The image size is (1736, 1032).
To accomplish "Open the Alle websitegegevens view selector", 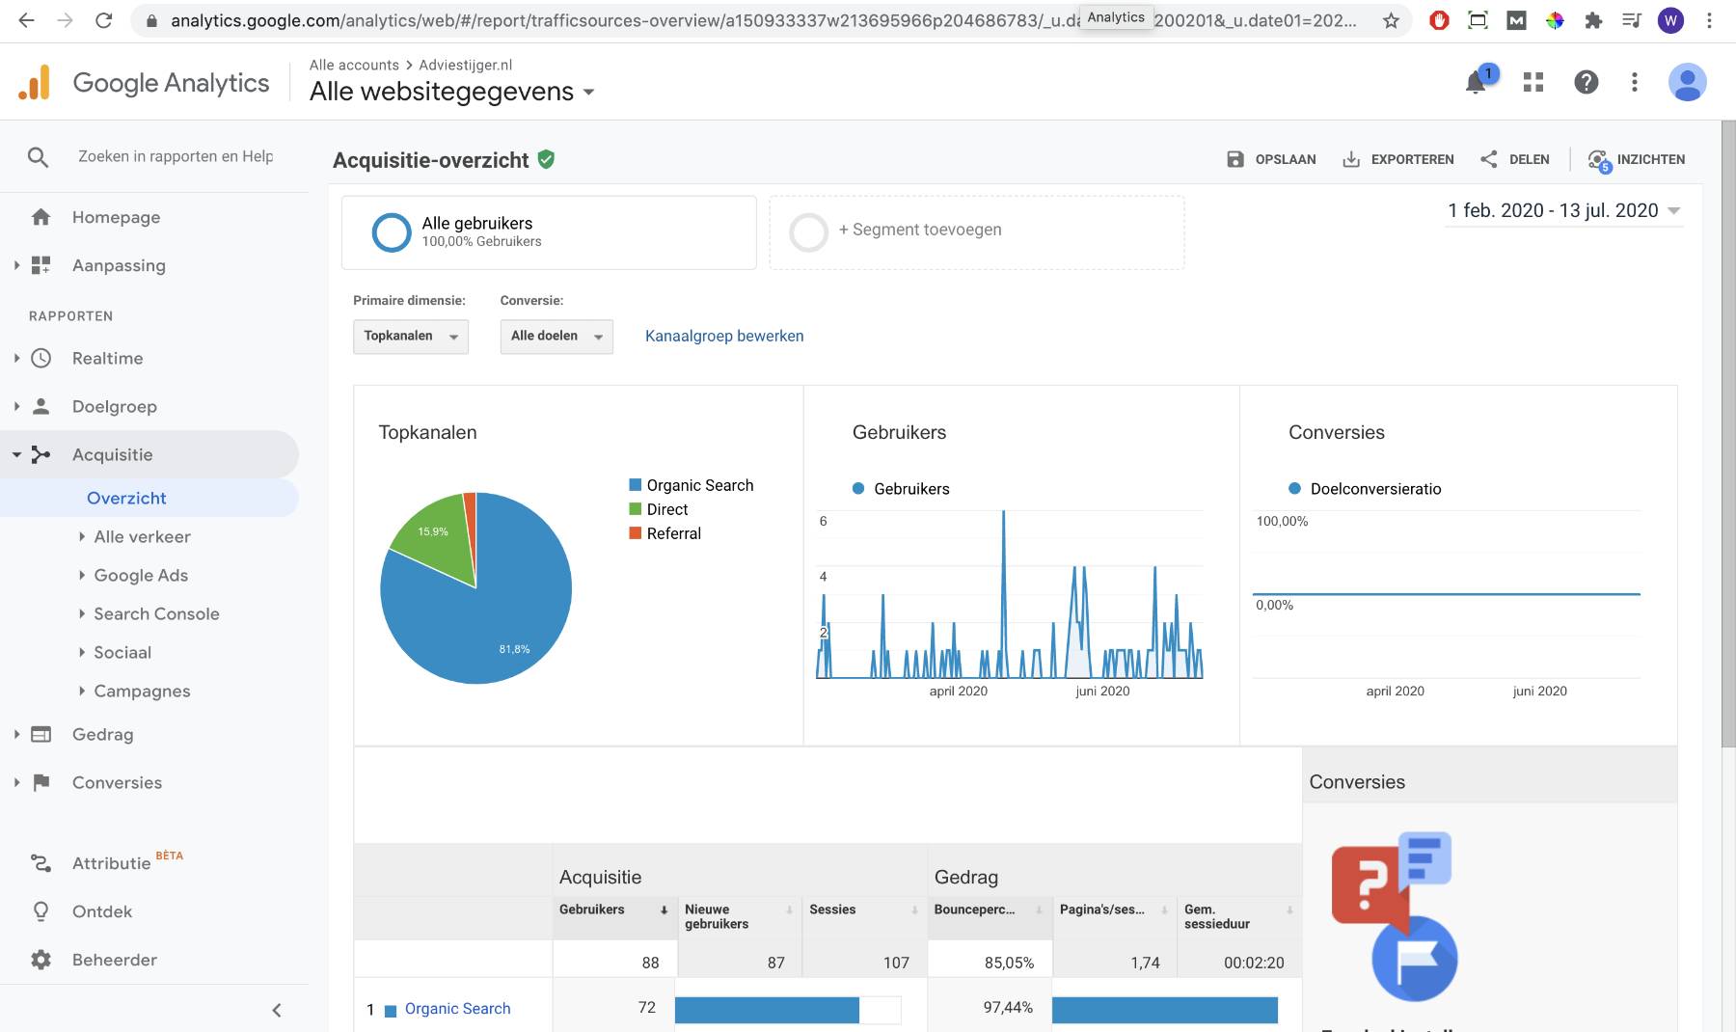I will click(x=451, y=92).
